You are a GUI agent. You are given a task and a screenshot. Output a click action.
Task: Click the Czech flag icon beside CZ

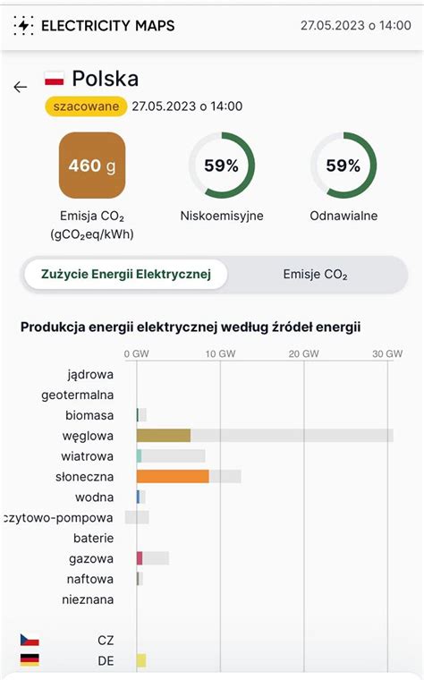30,640
